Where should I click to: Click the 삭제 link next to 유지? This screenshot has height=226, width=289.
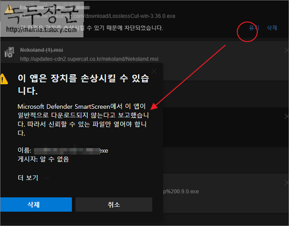(x=272, y=28)
